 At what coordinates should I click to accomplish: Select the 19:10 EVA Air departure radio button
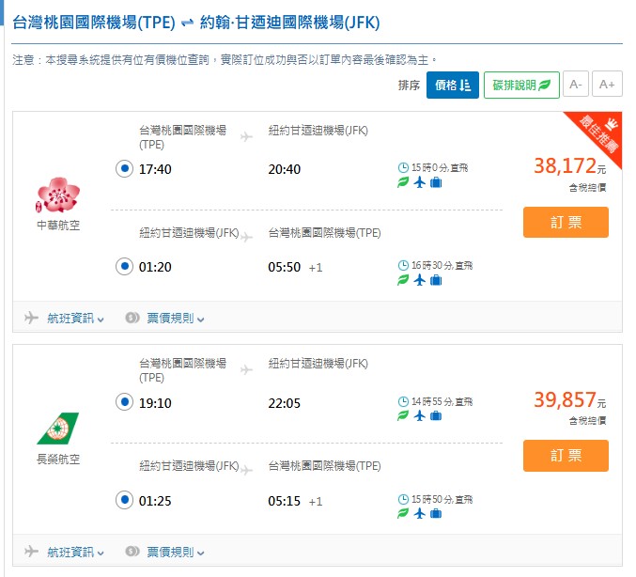124,402
